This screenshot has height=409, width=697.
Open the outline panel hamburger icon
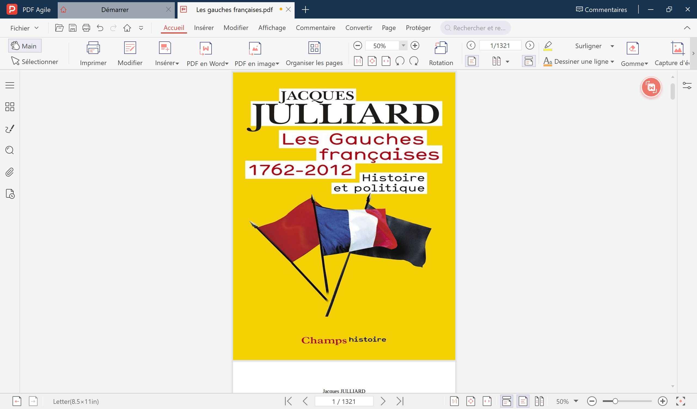click(x=10, y=85)
